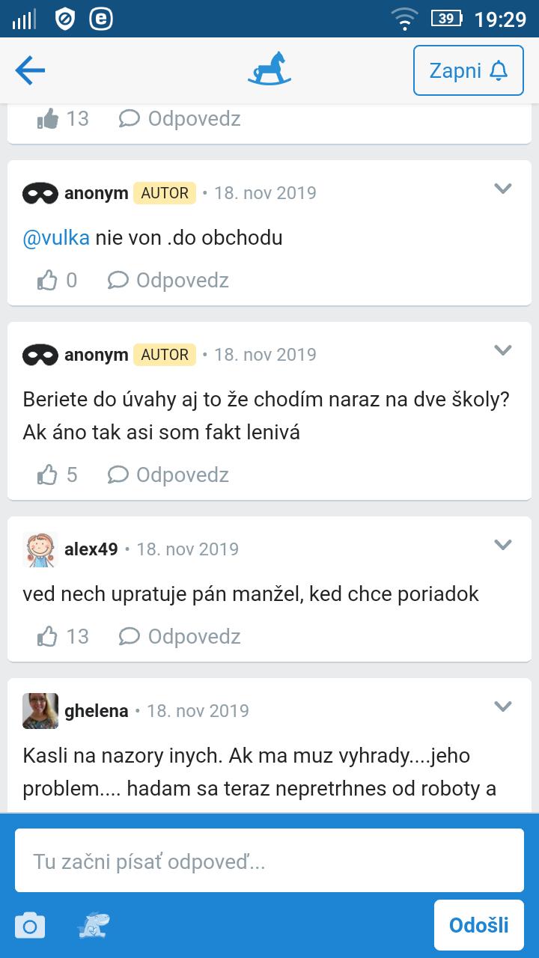
Task: Tap anonym's mask avatar on @vulka reply
Action: pyautogui.click(x=40, y=193)
